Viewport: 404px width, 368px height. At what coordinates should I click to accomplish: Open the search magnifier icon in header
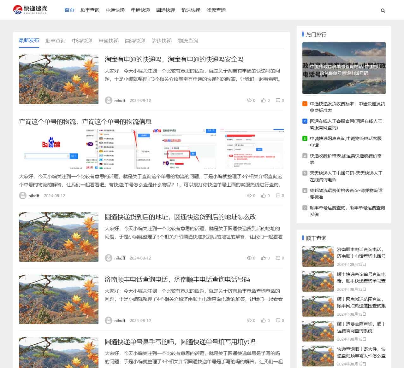(383, 10)
